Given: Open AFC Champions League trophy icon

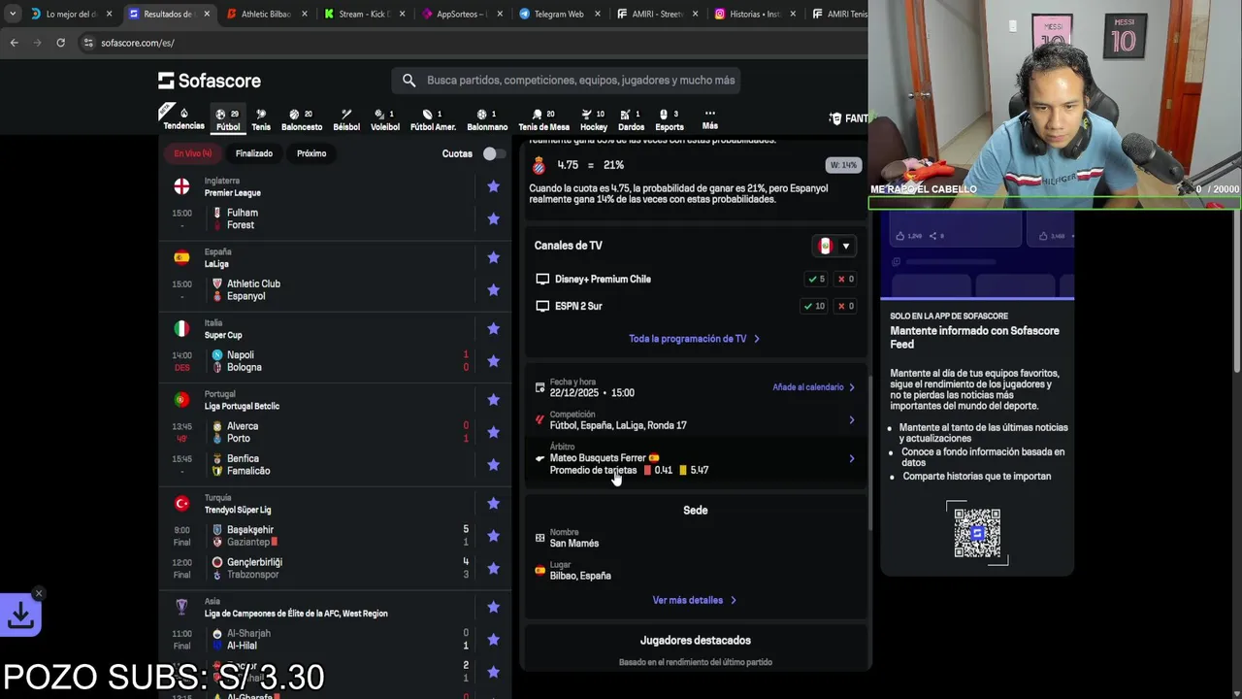Looking at the screenshot, I should pyautogui.click(x=181, y=607).
